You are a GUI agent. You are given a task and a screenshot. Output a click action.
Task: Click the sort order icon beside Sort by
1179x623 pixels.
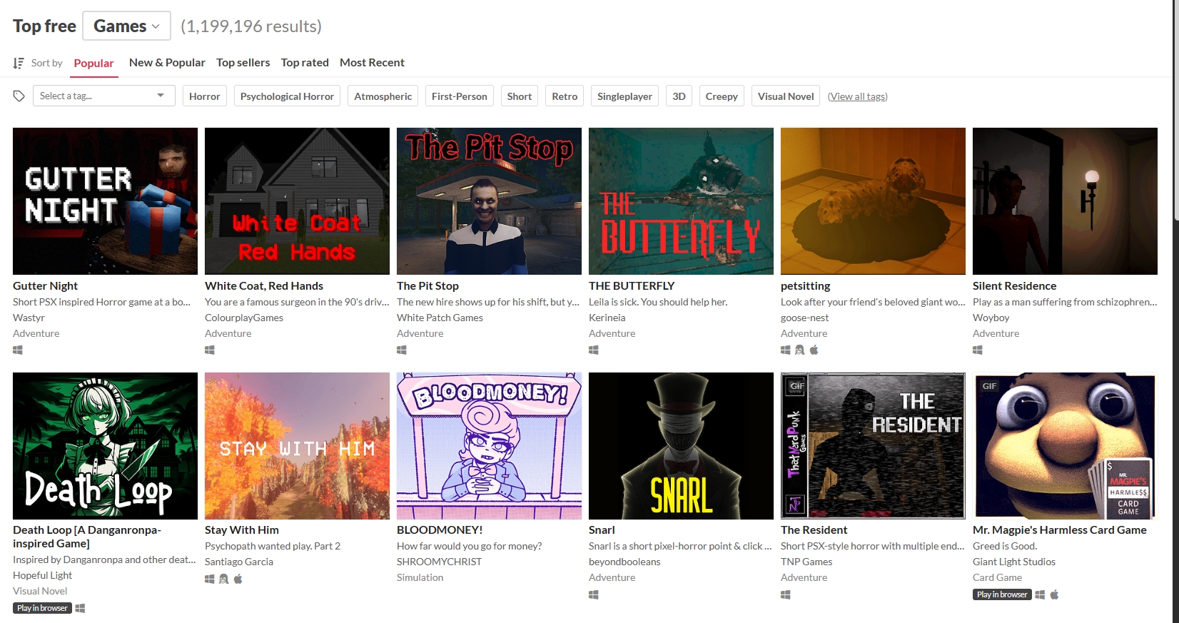coord(19,63)
